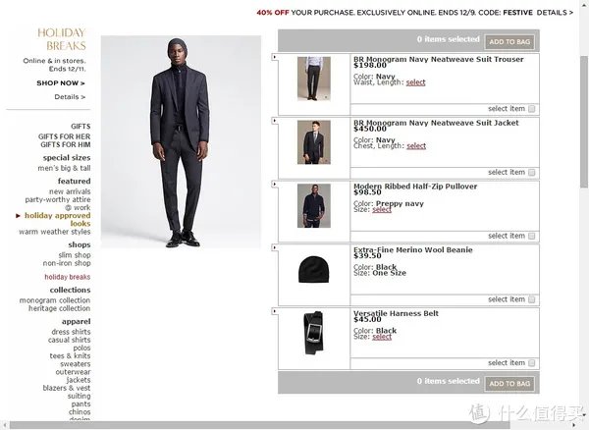This screenshot has height=430, width=589.
Task: Expand the Suit Jacket item arrow
Action: click(274, 121)
